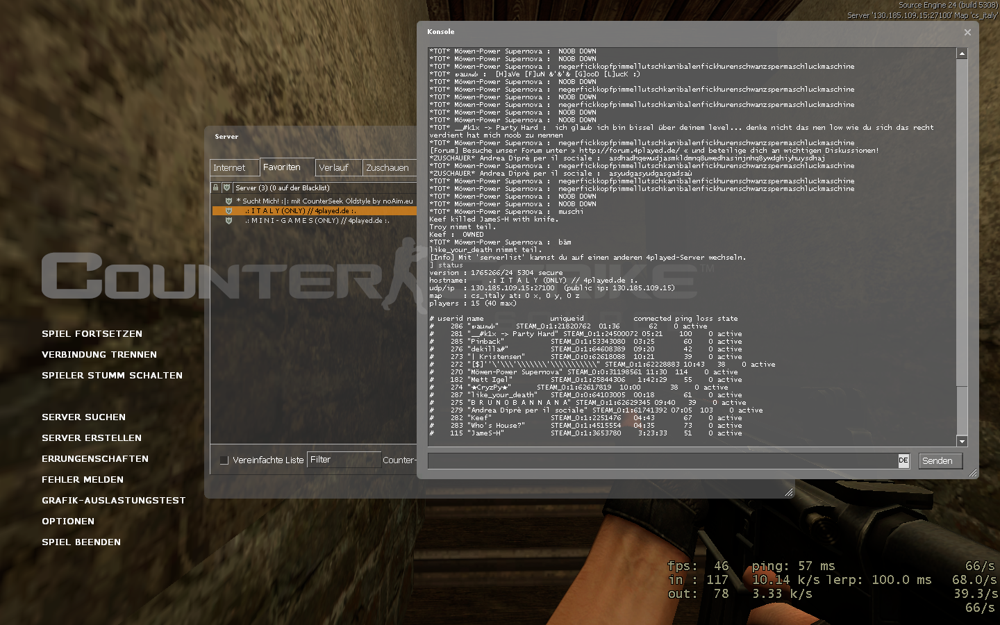
Task: Click the DE language indicator in console input
Action: point(903,460)
